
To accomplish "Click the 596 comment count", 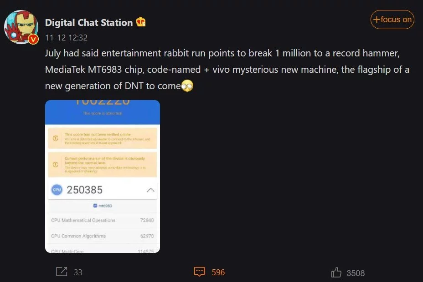I will (x=218, y=272).
